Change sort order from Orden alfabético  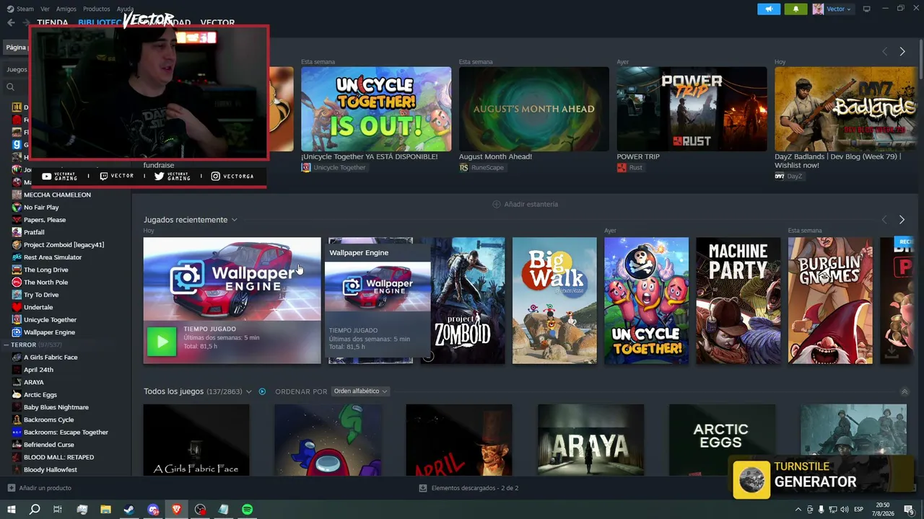point(360,391)
